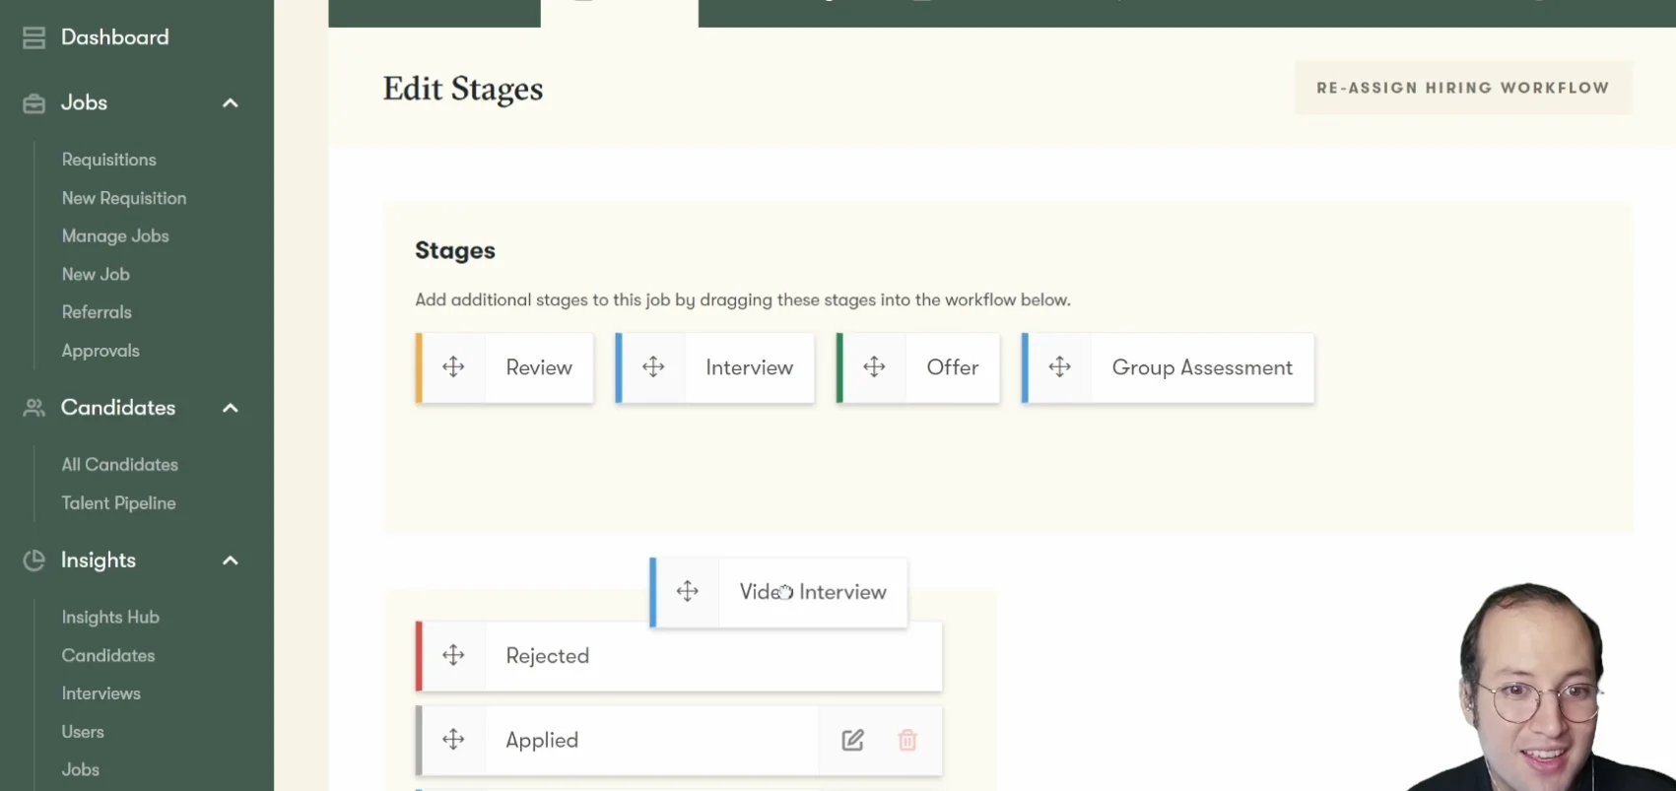Open Candidates under Insights
Screen dimensions: 1676x791
(108, 656)
